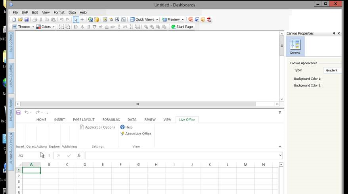Click the Manage Connections icon

pos(97,19)
